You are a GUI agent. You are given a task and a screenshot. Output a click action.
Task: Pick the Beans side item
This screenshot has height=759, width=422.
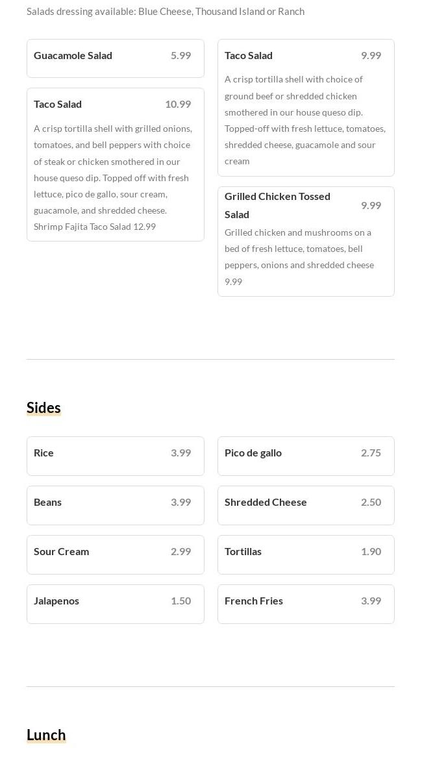pyautogui.click(x=48, y=503)
